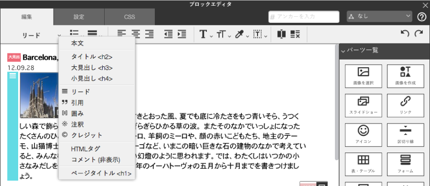The width and height of the screenshot is (430, 186).
Task: Choose リード menu item
Action: [97, 92]
